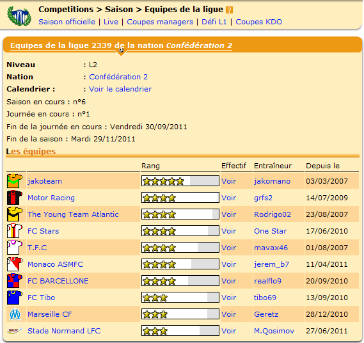Click the league 2339 panel header title
Screen dimensions: 364x343
pos(121,45)
